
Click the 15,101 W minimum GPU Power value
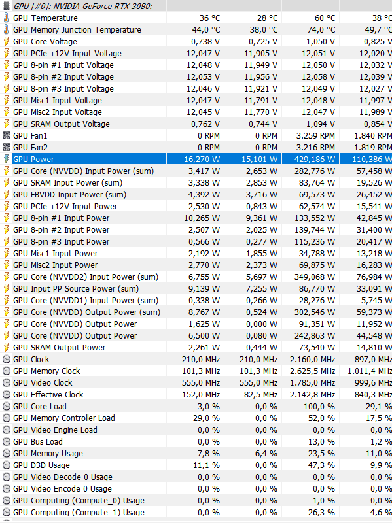pos(259,159)
